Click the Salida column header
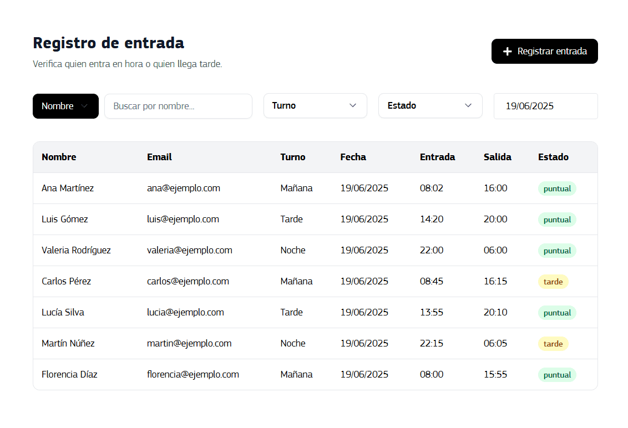 pyautogui.click(x=498, y=157)
